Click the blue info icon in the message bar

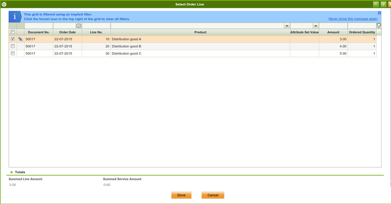pos(15,17)
